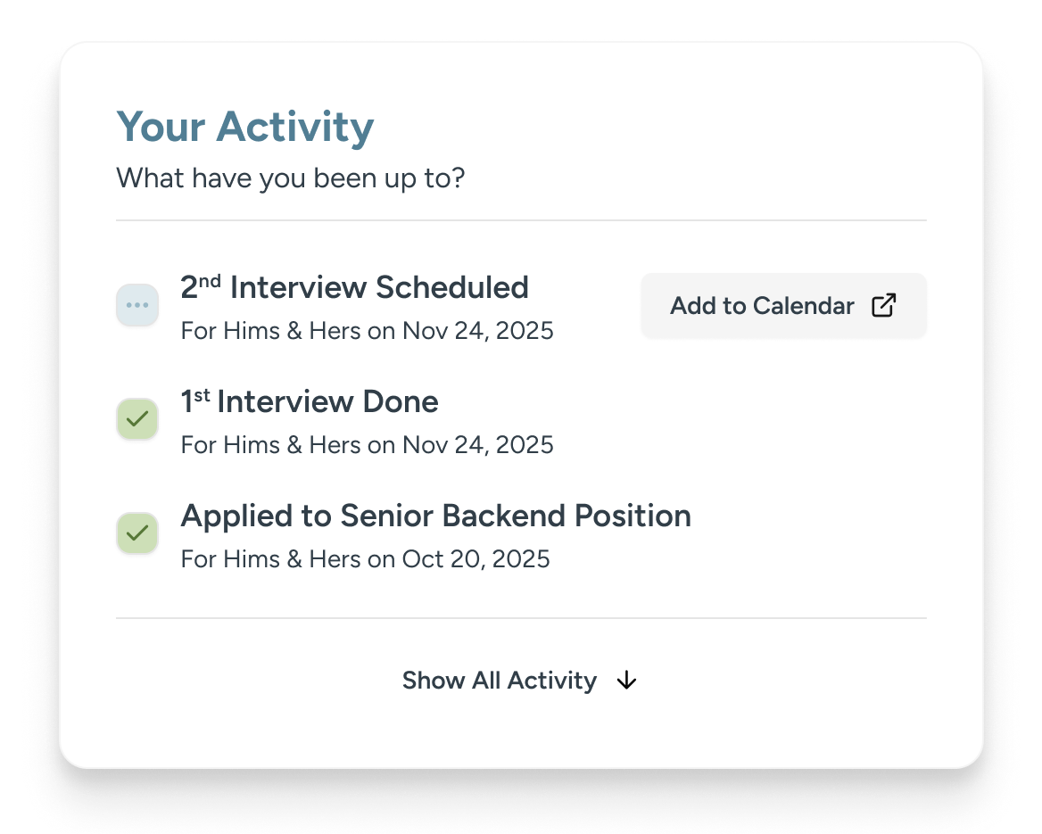The image size is (1042, 834).
Task: Click the divider line above Show All Activity
Action: [x=521, y=618]
